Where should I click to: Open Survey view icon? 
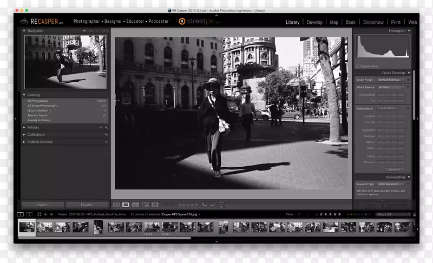(145, 205)
